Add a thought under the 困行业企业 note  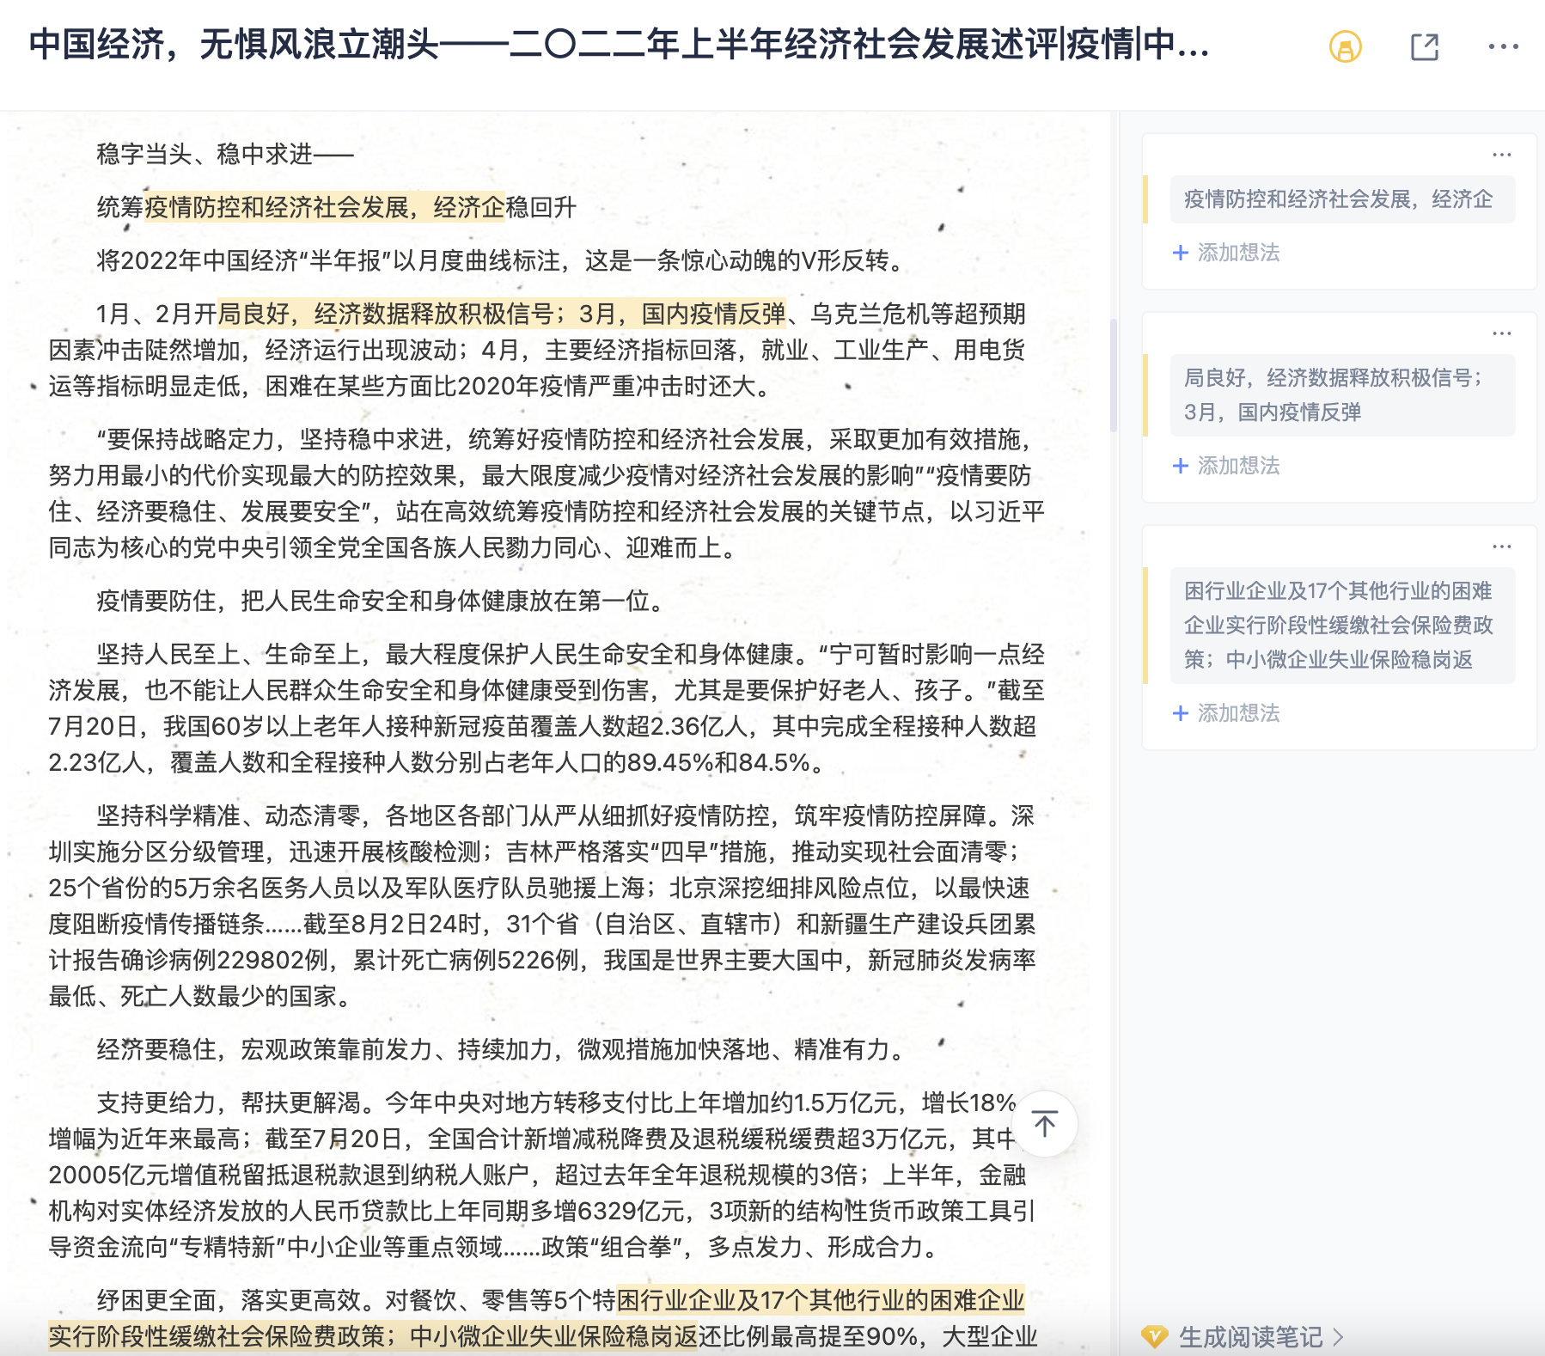[1226, 713]
